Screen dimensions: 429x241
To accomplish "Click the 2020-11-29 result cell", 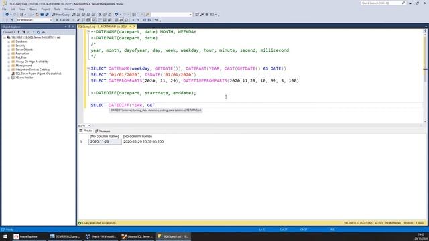I will [105, 141].
